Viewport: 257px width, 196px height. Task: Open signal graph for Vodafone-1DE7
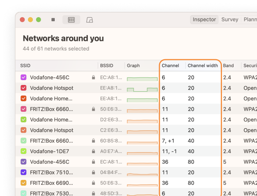142,153
